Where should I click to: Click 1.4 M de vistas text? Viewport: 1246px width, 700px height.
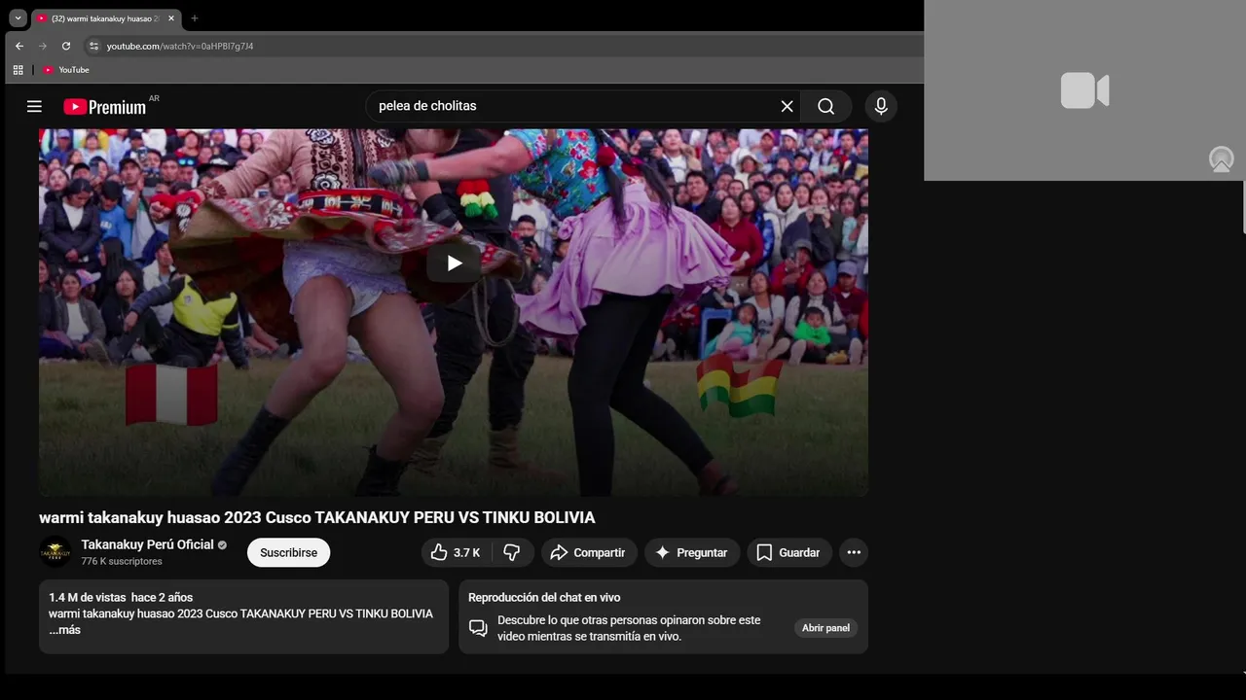87,597
